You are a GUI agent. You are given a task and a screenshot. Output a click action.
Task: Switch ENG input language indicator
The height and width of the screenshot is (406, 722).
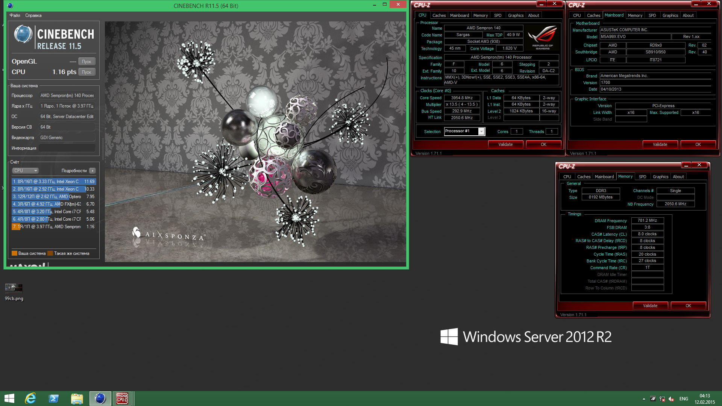coord(684,399)
